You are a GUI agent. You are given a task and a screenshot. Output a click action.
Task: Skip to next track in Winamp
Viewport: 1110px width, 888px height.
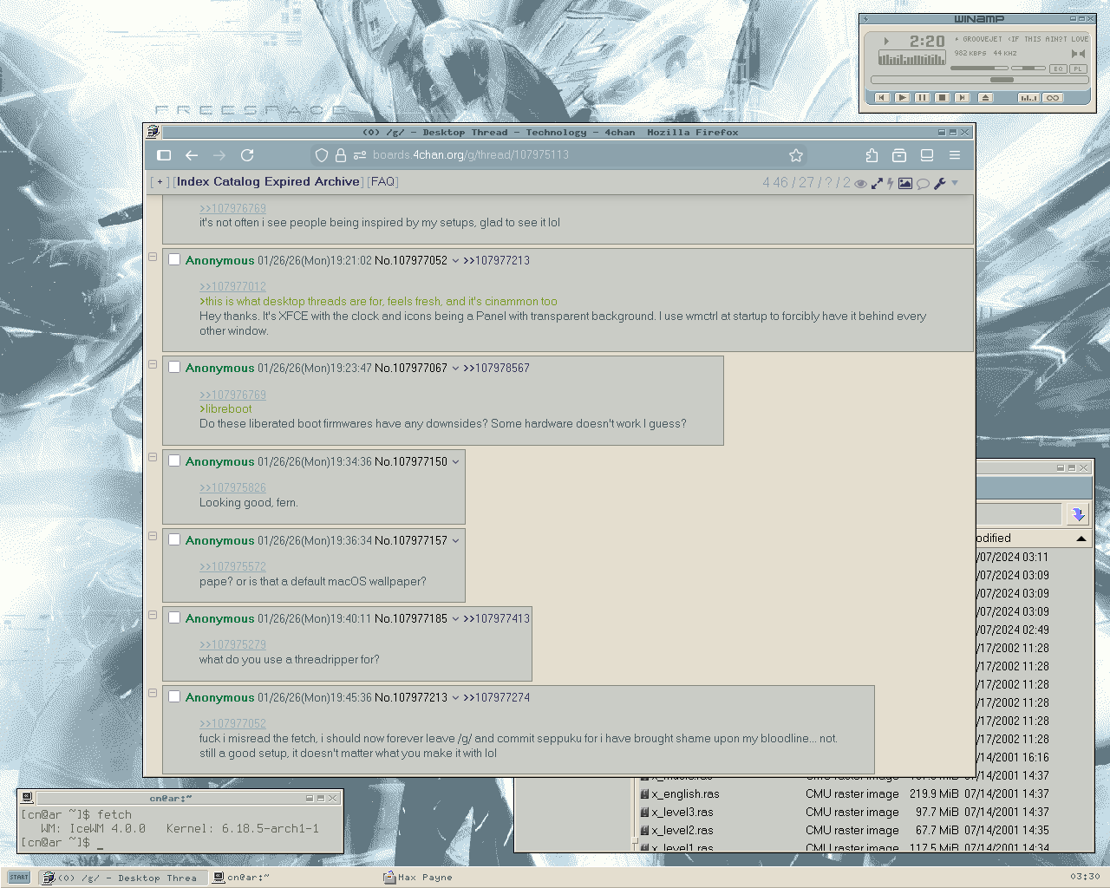(962, 98)
